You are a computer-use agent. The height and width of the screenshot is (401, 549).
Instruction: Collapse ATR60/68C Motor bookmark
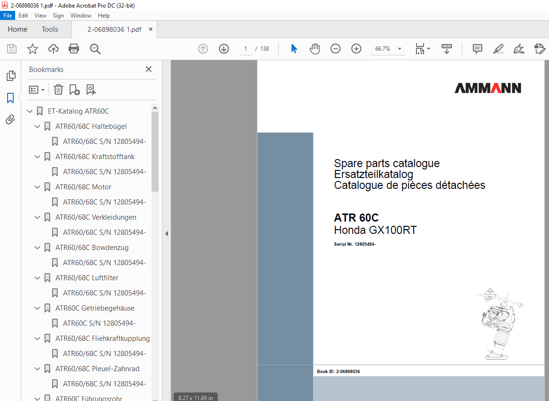37,187
